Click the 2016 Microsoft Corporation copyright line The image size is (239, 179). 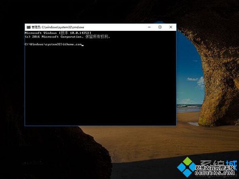[67, 37]
